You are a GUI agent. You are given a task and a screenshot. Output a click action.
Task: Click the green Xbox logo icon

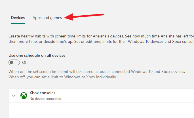click(x=24, y=96)
